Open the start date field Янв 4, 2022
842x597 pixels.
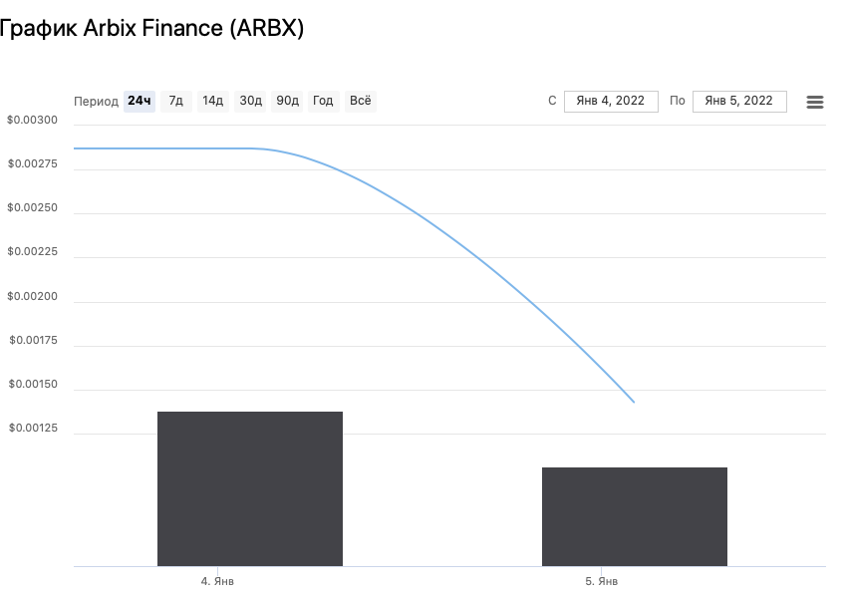coord(611,101)
